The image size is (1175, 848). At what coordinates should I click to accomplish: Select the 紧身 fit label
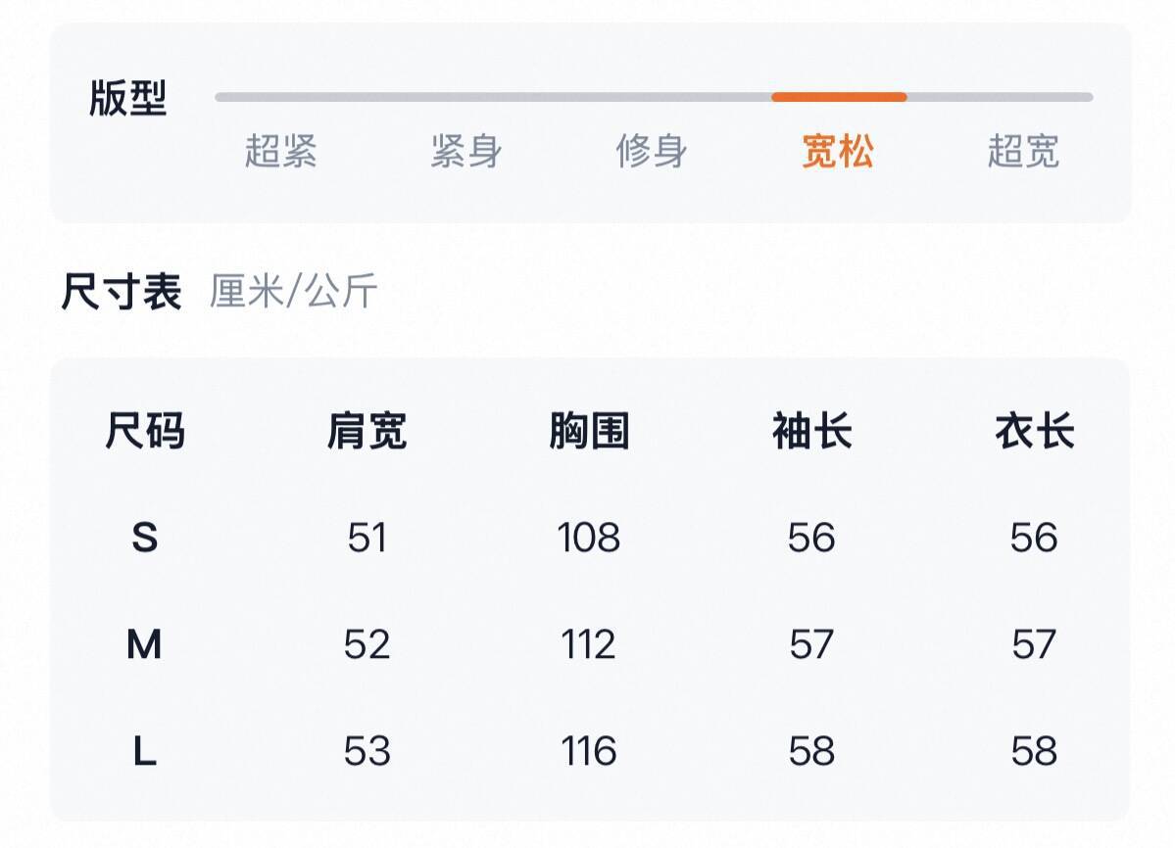[x=466, y=151]
